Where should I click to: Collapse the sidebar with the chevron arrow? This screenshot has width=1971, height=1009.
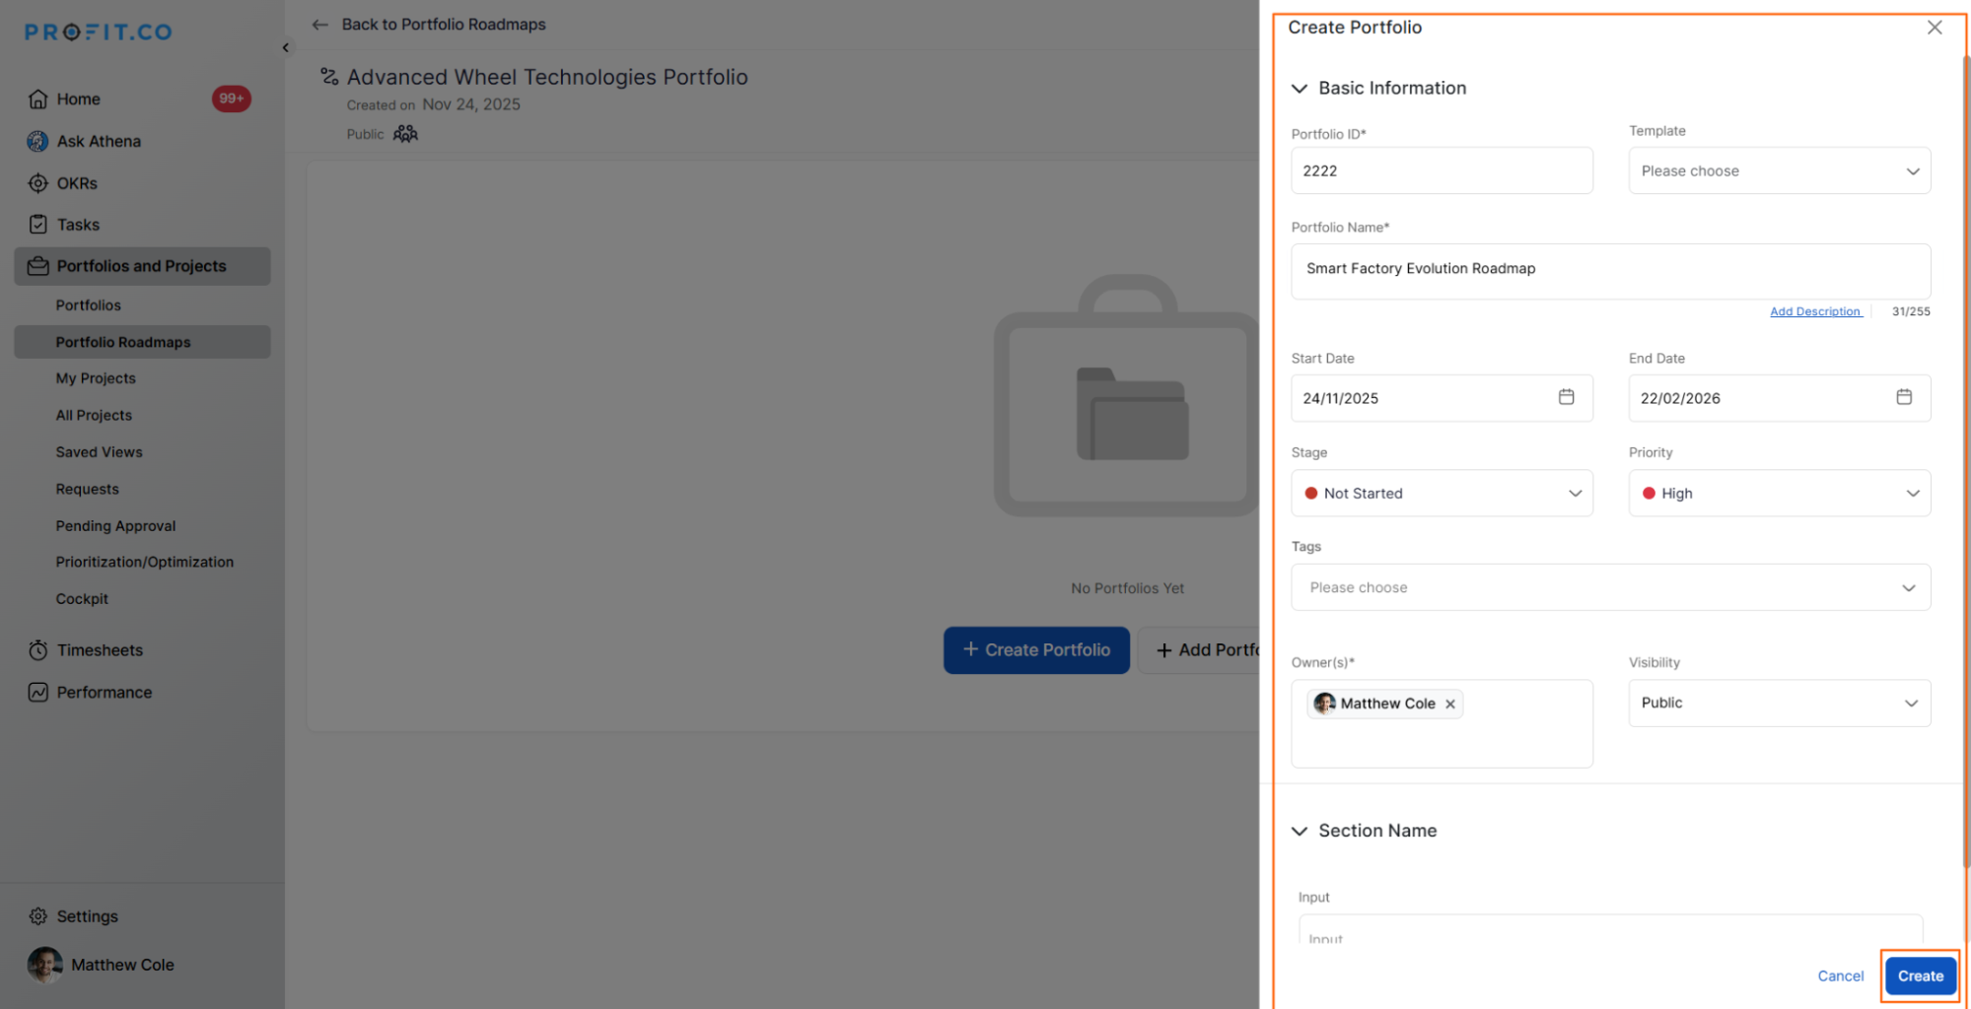pyautogui.click(x=286, y=47)
